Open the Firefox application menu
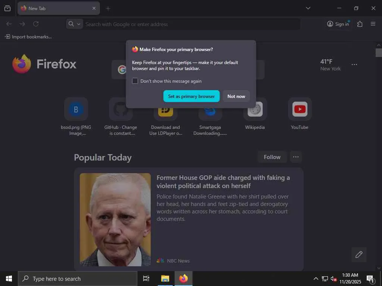The width and height of the screenshot is (382, 286). [x=373, y=24]
